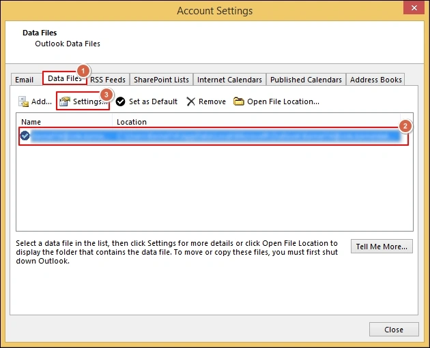Click the 'Remove' label in the toolbar
This screenshot has width=430, height=348.
[212, 101]
